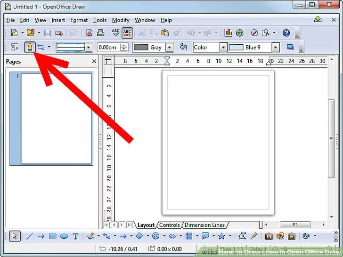Screen dimensions: 343x257
Task: Select the Flowcharts tool
Action: tap(188, 236)
